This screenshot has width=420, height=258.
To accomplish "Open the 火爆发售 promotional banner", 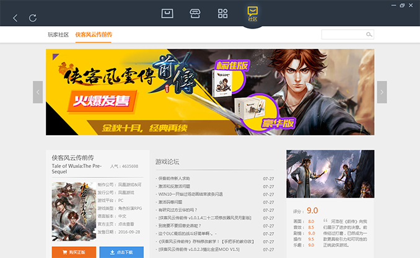I will 210,92.
